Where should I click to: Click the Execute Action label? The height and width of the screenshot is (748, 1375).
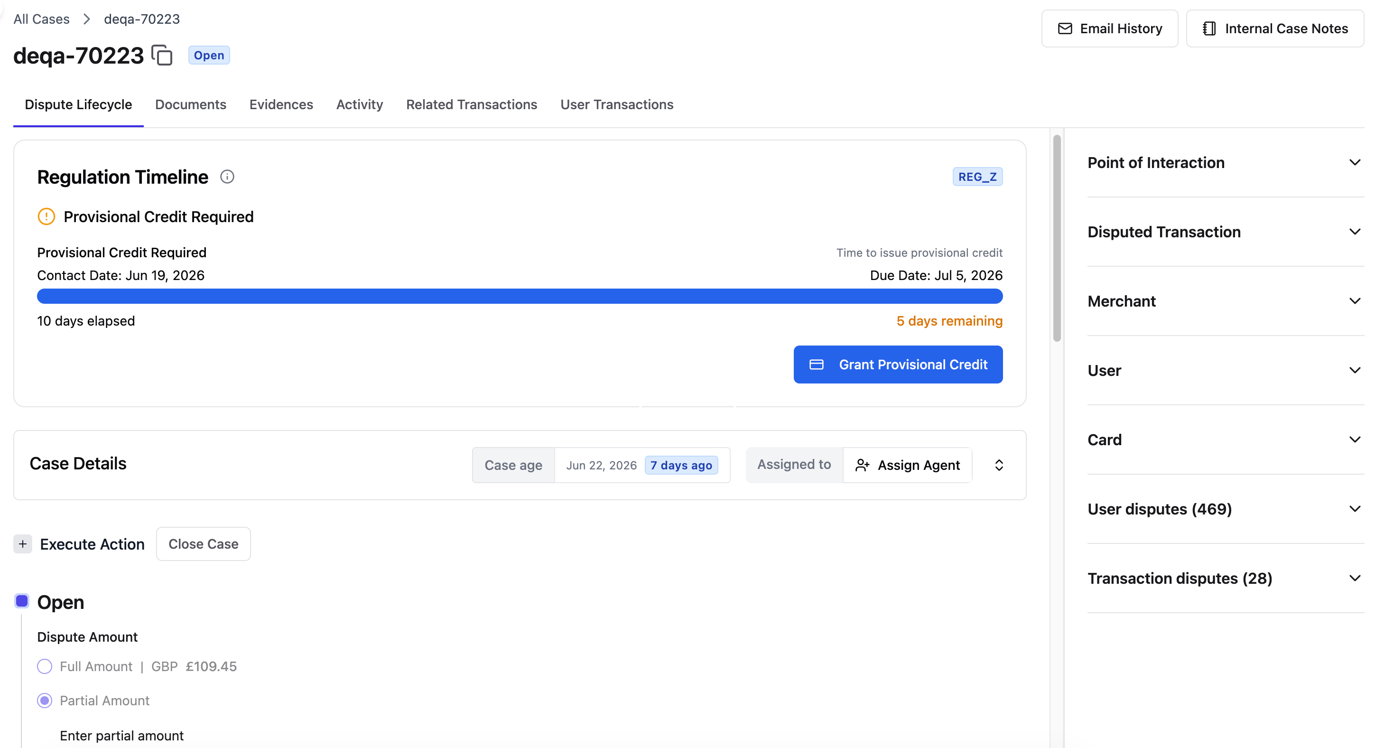pos(93,544)
